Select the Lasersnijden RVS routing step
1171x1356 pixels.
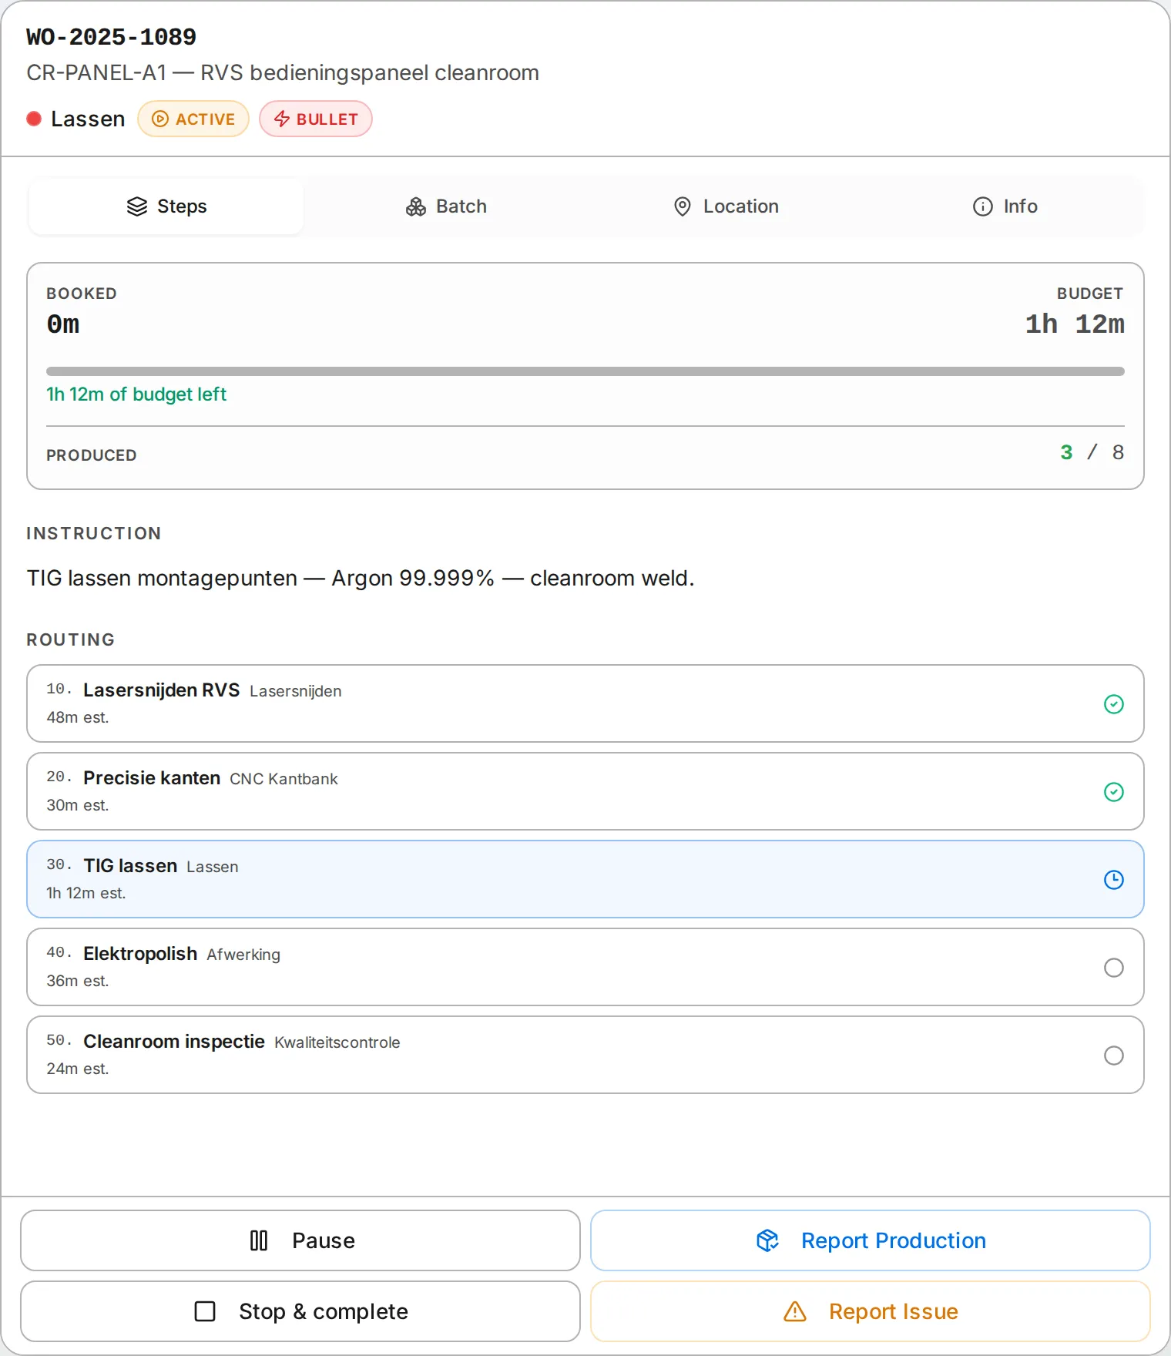585,703
